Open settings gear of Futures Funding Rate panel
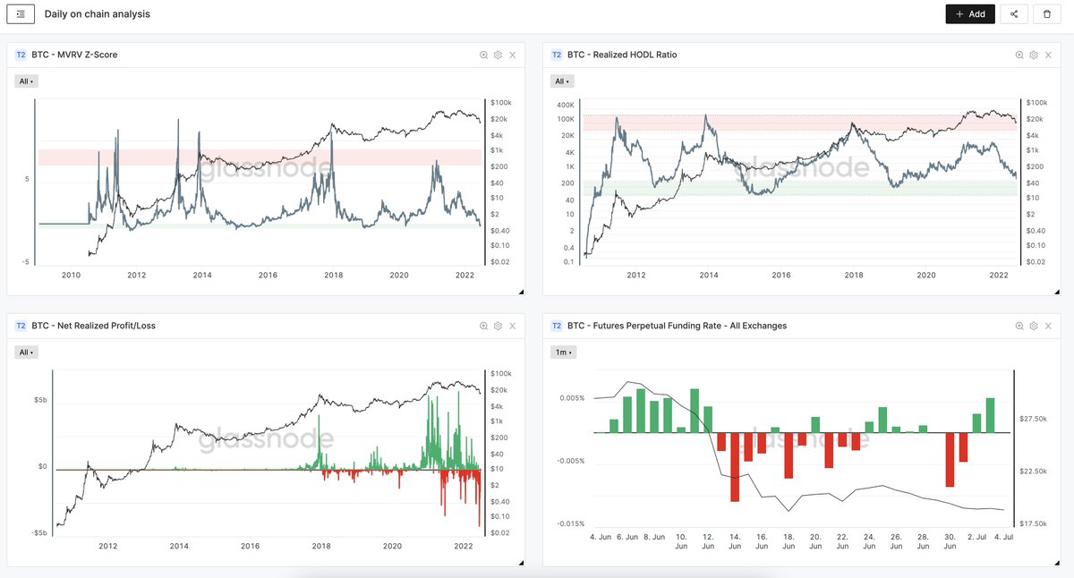1074x578 pixels. 1033,326
